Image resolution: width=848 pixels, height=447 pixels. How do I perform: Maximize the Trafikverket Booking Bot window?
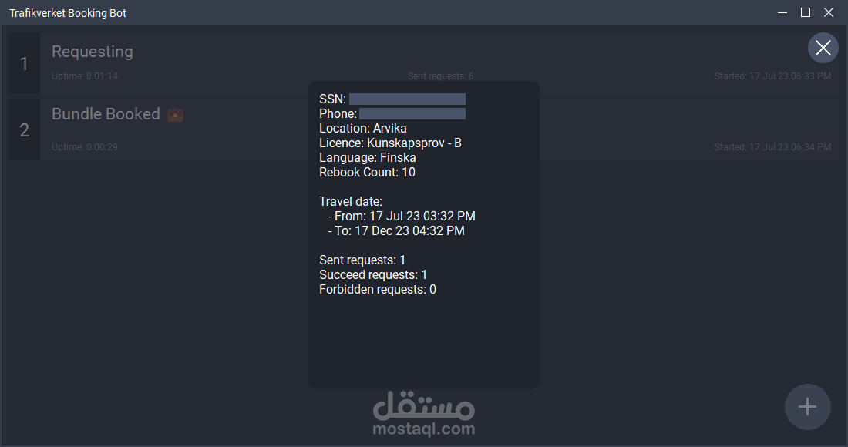pyautogui.click(x=806, y=12)
